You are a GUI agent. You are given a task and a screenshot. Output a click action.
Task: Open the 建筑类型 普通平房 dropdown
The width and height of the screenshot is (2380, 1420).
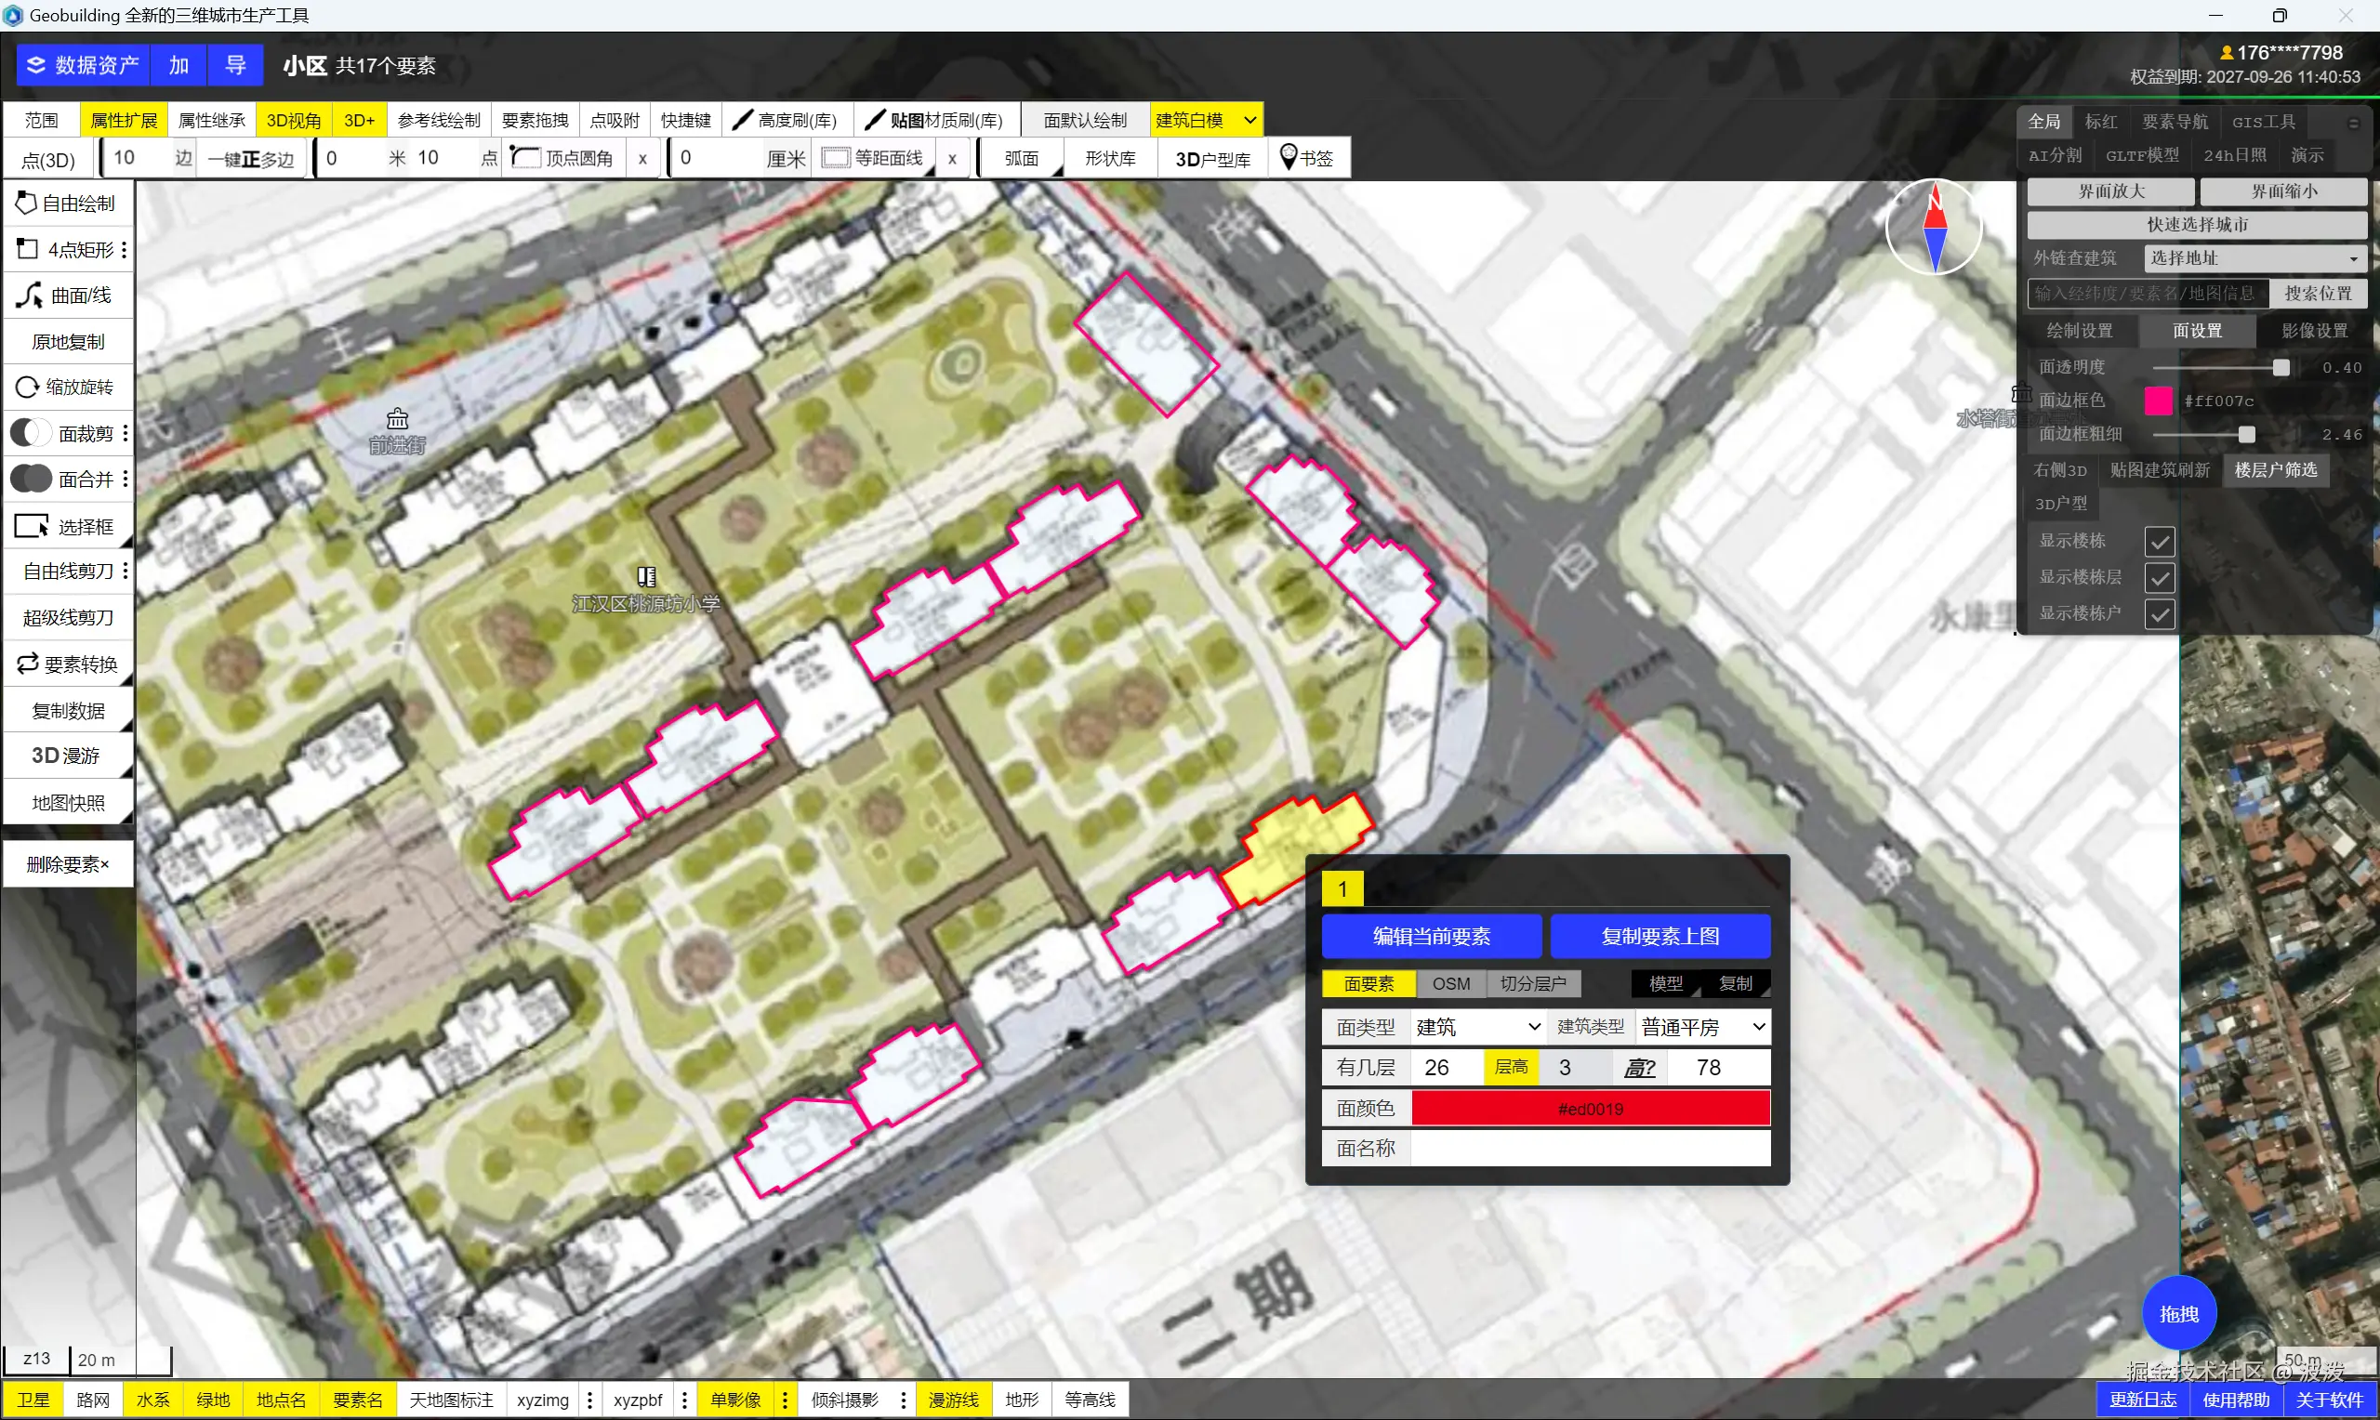pos(1701,1027)
